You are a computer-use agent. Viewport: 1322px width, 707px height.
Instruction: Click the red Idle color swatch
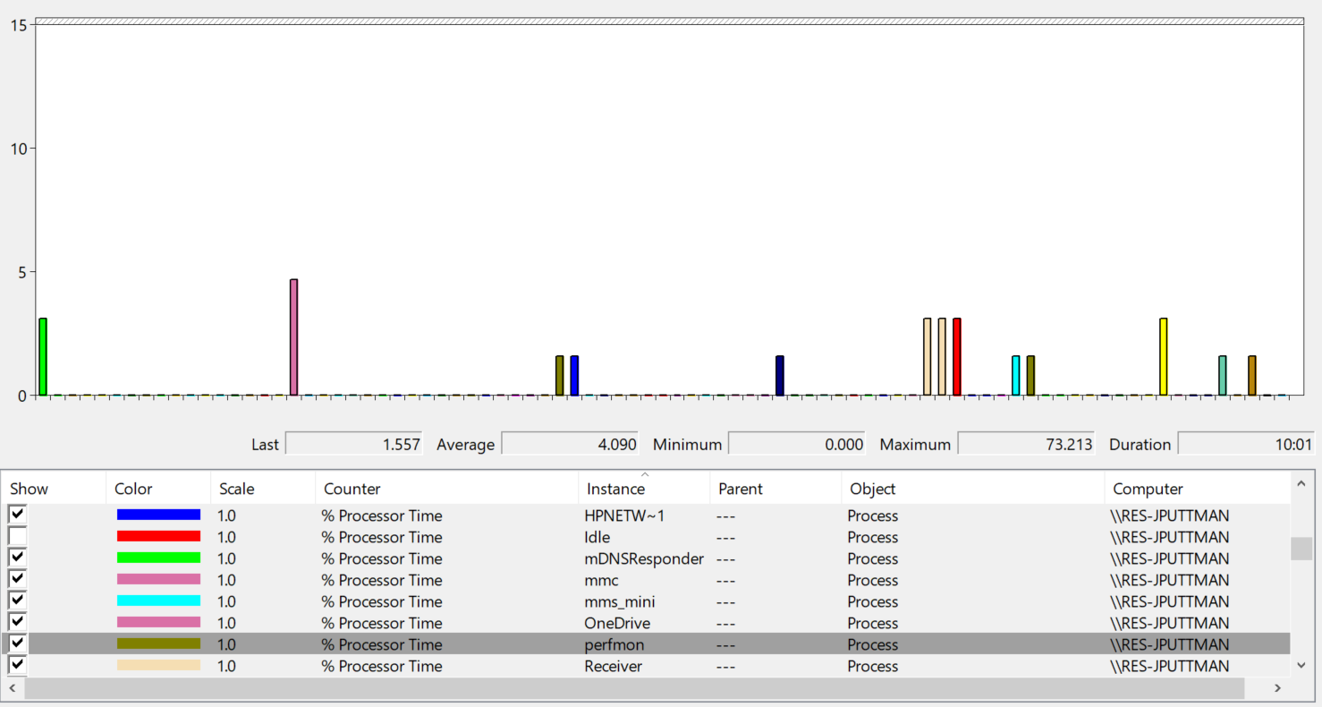[x=158, y=537]
